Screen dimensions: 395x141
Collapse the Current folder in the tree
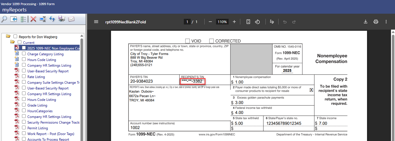tap(12, 42)
